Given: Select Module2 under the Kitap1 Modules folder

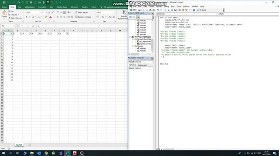Looking at the screenshot, I should [x=141, y=51].
